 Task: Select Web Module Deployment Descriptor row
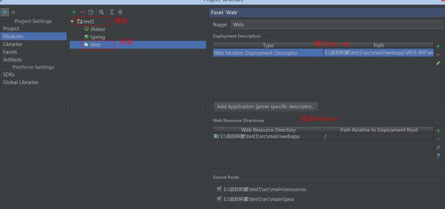pos(323,53)
